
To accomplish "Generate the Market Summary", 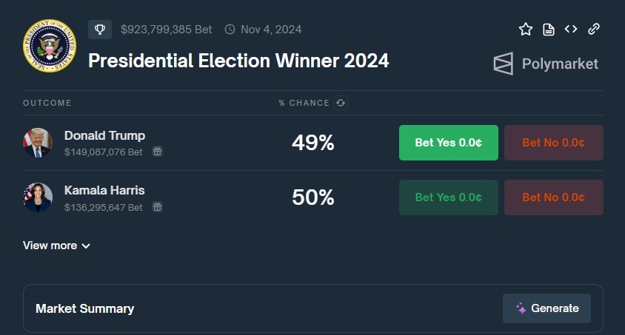I will (x=547, y=308).
